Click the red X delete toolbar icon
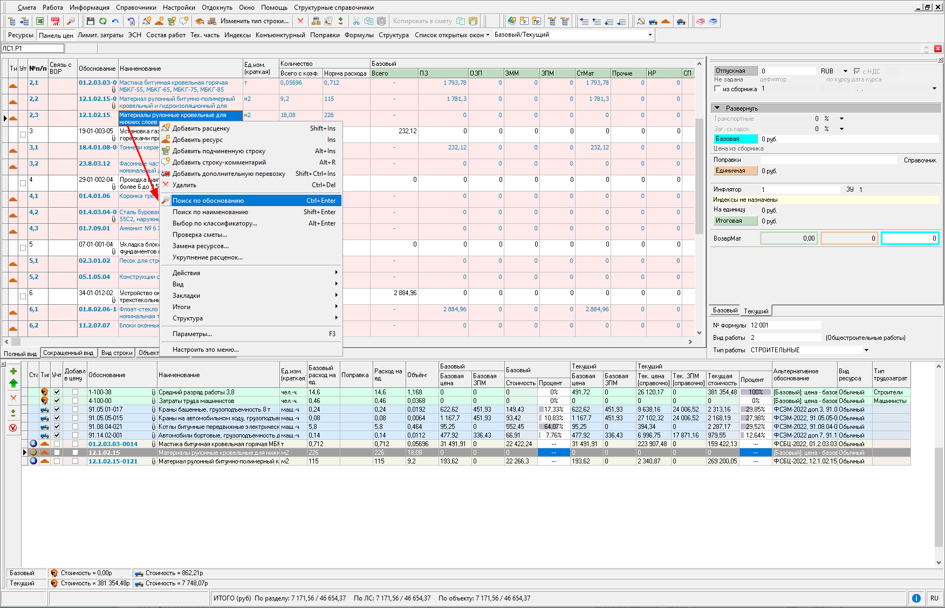Screen dimensions: 945x608 [300, 21]
